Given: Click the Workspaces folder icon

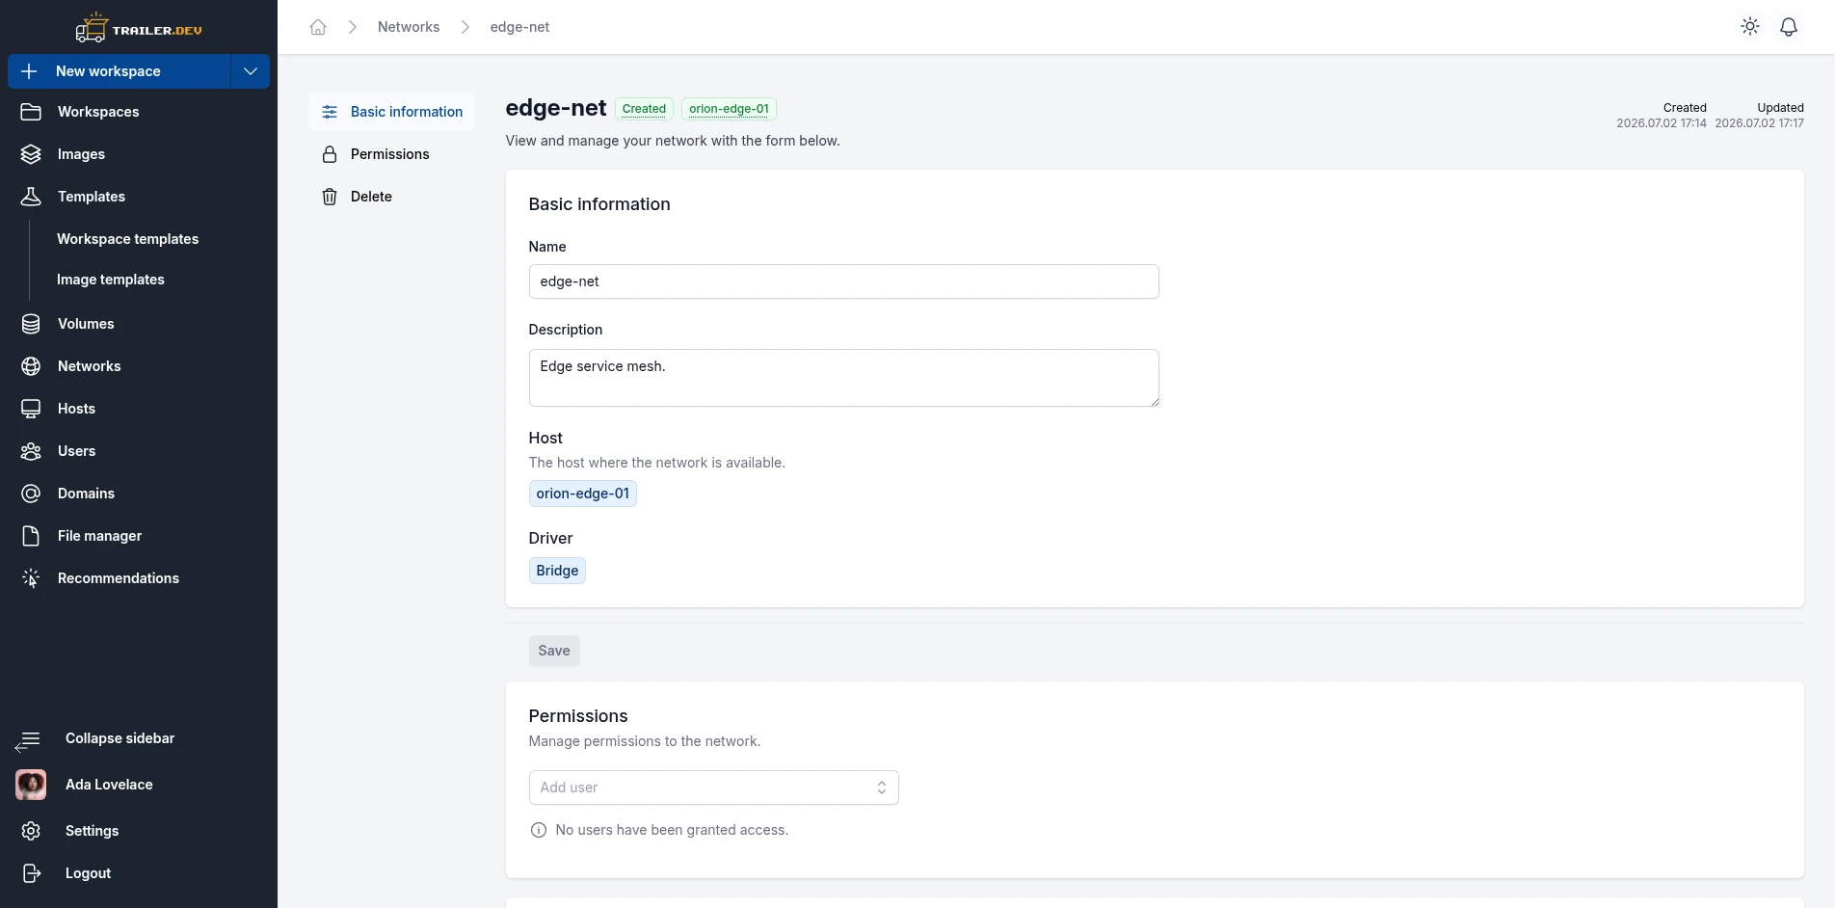Looking at the screenshot, I should 31,112.
